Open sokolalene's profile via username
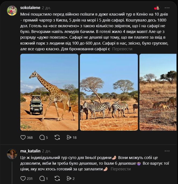This screenshot has width=178, height=184. [31, 8]
